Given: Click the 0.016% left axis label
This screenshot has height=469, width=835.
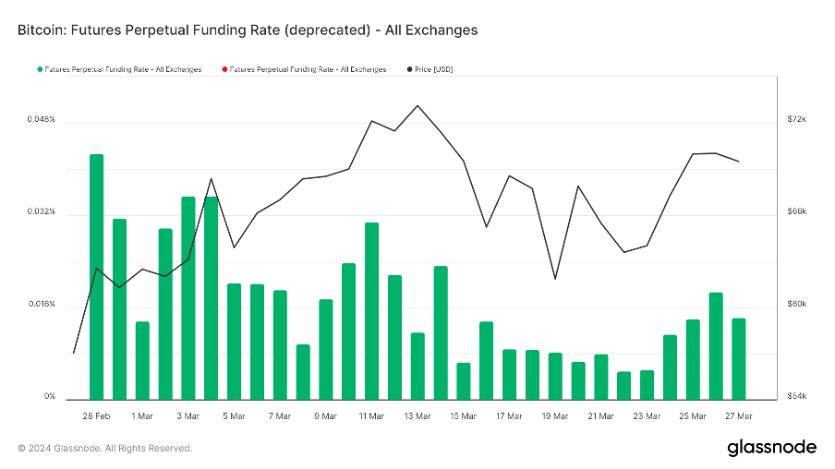Looking at the screenshot, I should pos(41,305).
